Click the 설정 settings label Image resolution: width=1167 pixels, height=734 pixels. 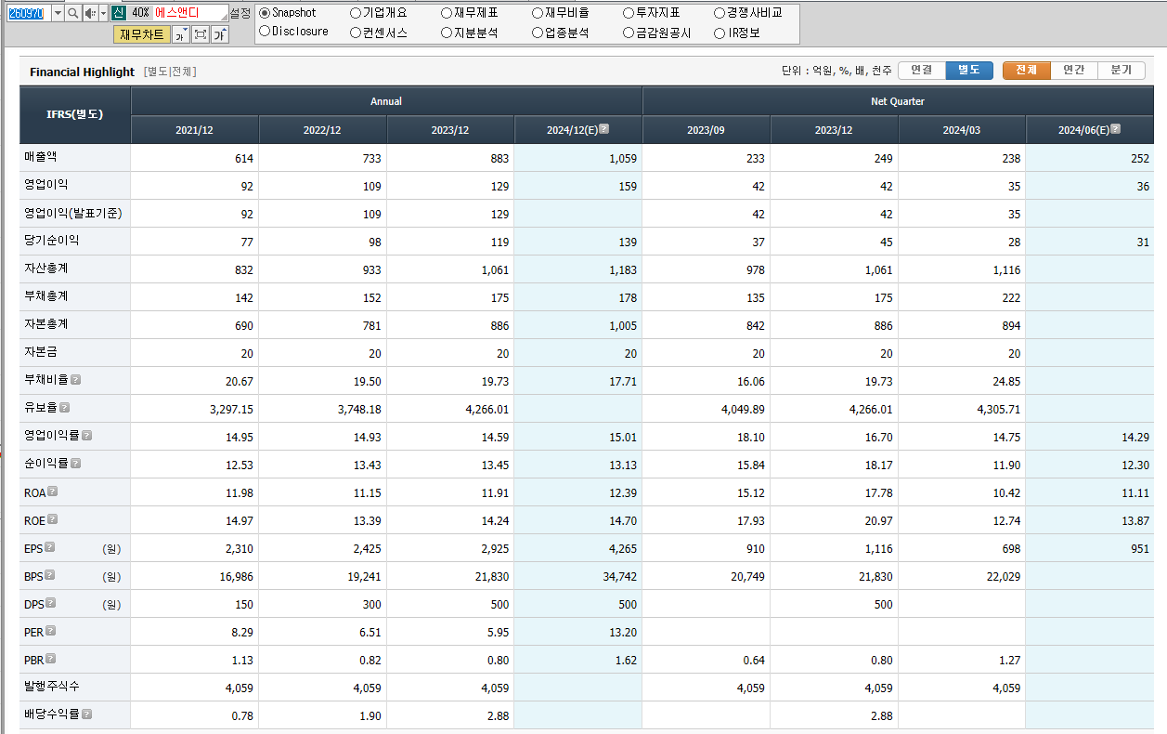tap(240, 13)
